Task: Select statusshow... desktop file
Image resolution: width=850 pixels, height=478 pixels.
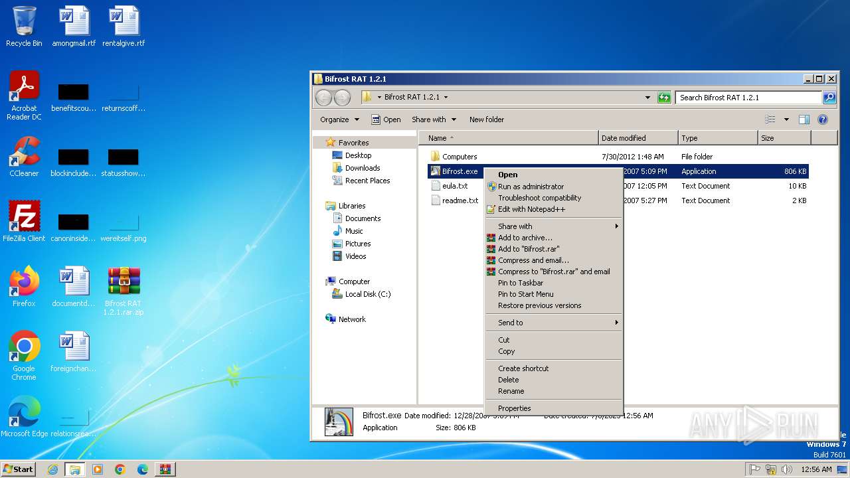Action: tap(124, 161)
